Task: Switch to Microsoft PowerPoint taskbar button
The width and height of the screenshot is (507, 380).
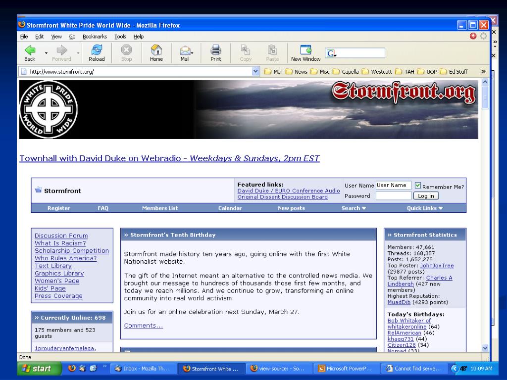Action: (347, 368)
